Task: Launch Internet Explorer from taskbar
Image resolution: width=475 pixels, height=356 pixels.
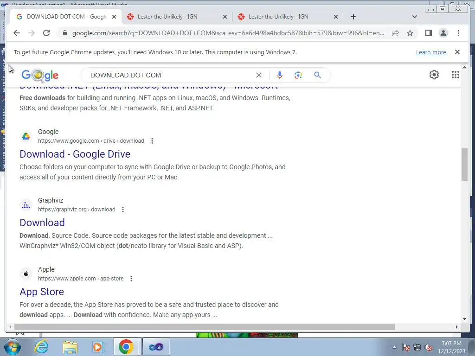Action: pyautogui.click(x=41, y=347)
